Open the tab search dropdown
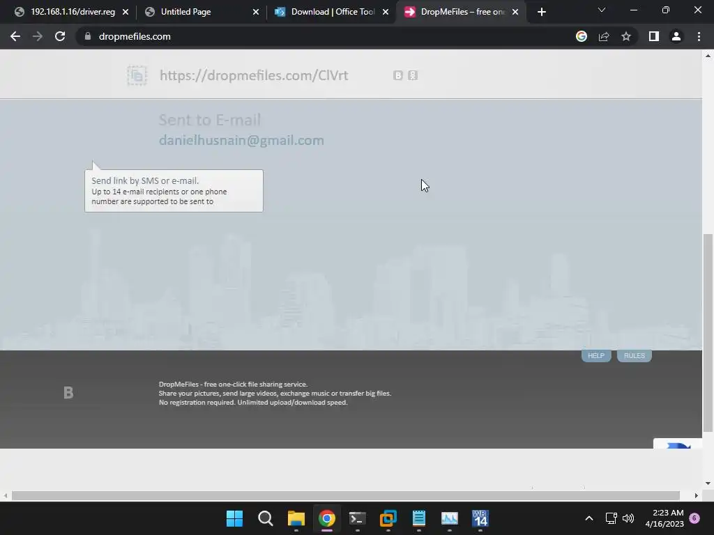 coord(602,10)
